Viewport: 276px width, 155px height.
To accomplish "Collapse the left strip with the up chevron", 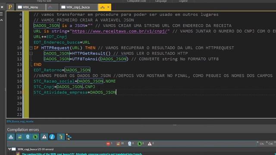I will click(x=2, y=20).
